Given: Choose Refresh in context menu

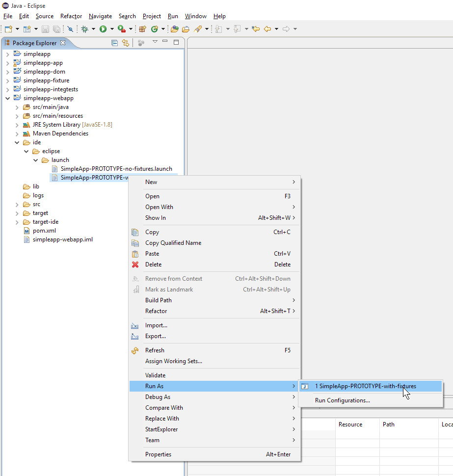Looking at the screenshot, I should pyautogui.click(x=215, y=350).
